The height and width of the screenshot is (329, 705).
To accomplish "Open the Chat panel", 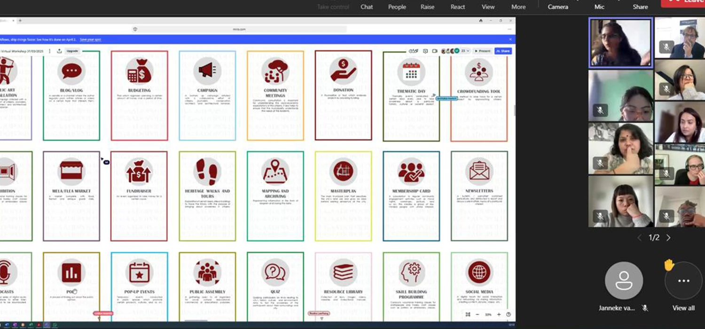I will (367, 7).
